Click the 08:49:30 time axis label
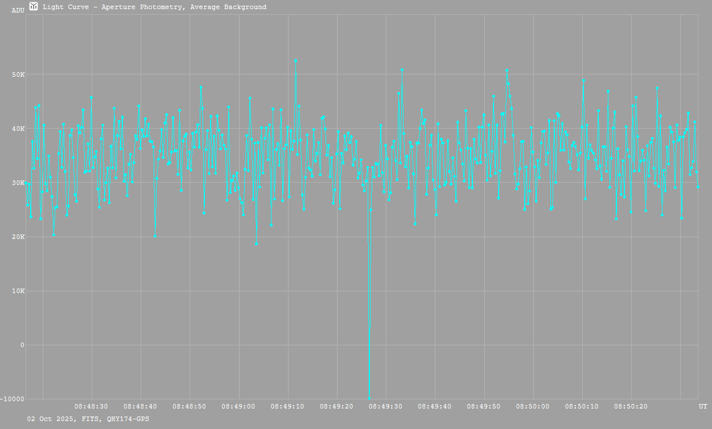This screenshot has width=712, height=429. click(386, 406)
